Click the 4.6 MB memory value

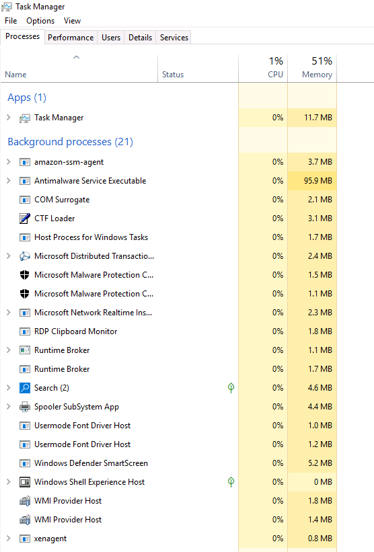coord(320,387)
